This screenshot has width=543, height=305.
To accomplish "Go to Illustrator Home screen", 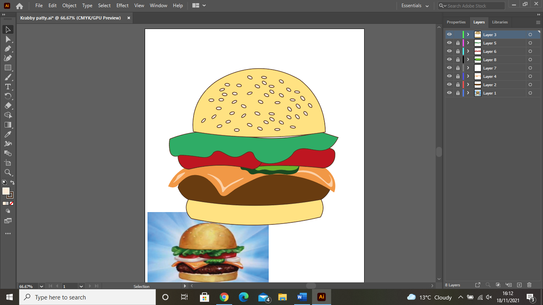I will (x=19, y=6).
